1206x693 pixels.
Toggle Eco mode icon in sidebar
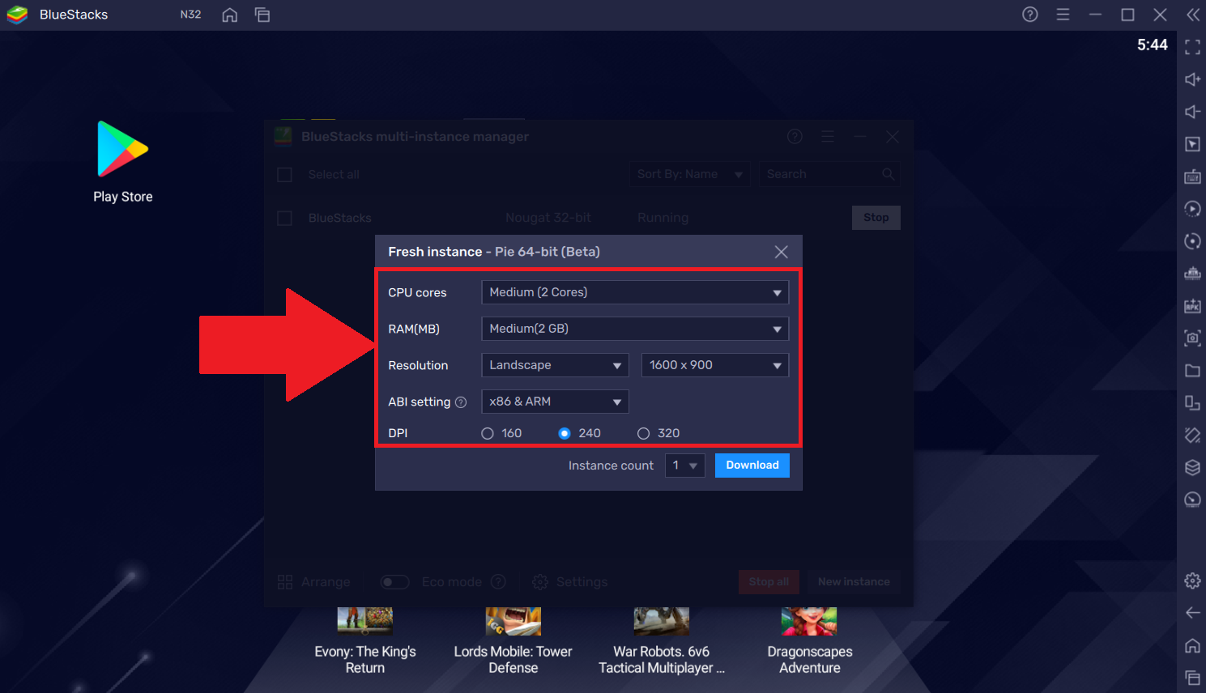(1192, 500)
